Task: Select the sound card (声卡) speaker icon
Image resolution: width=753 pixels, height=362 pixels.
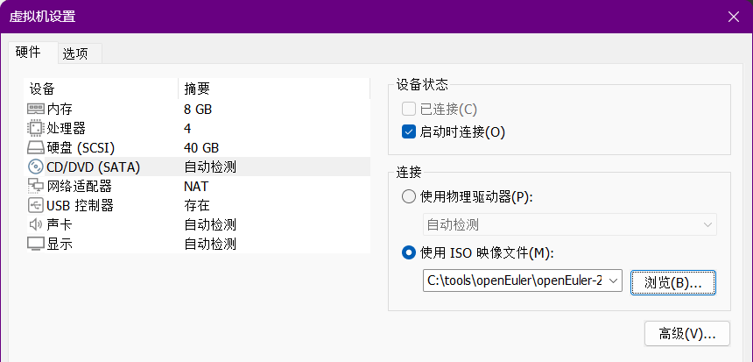Action: [36, 224]
